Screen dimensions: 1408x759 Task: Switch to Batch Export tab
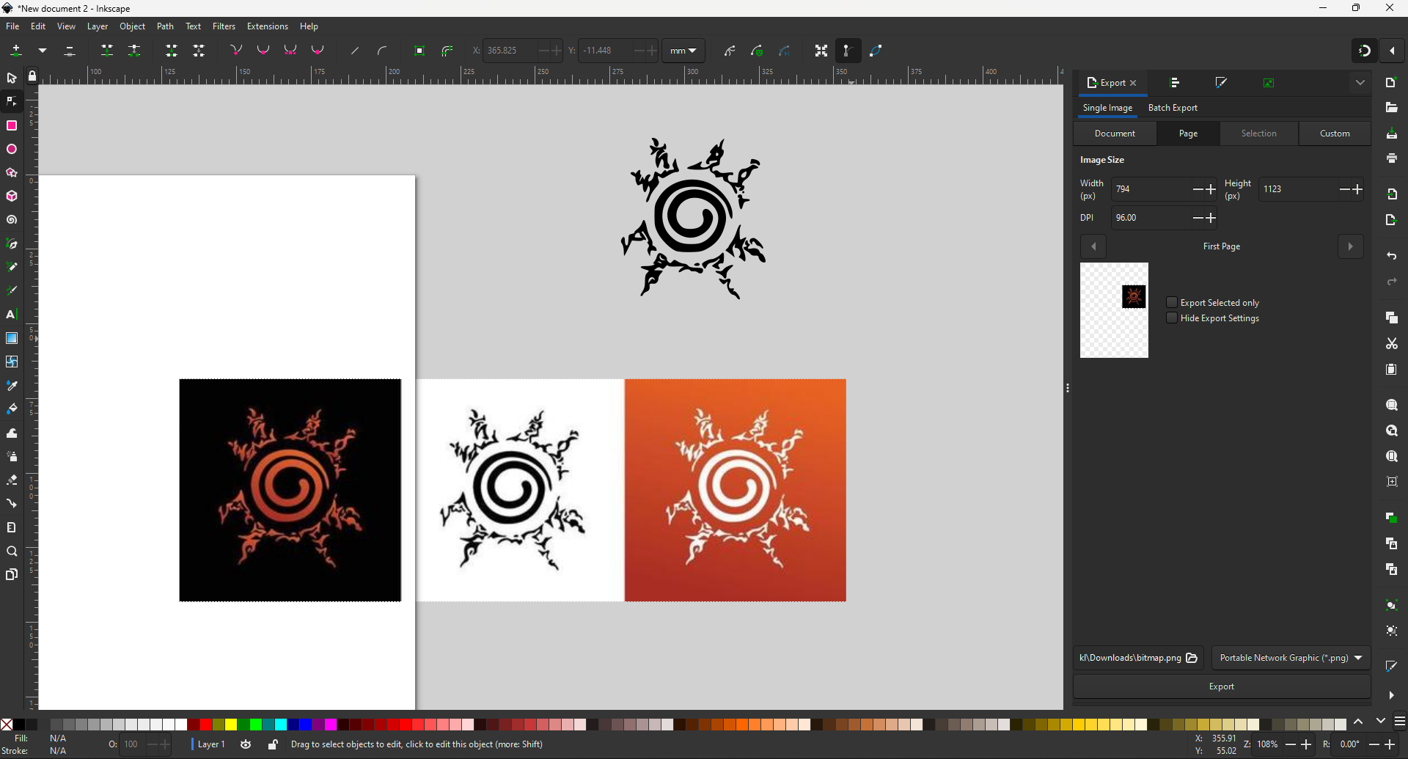coord(1173,108)
